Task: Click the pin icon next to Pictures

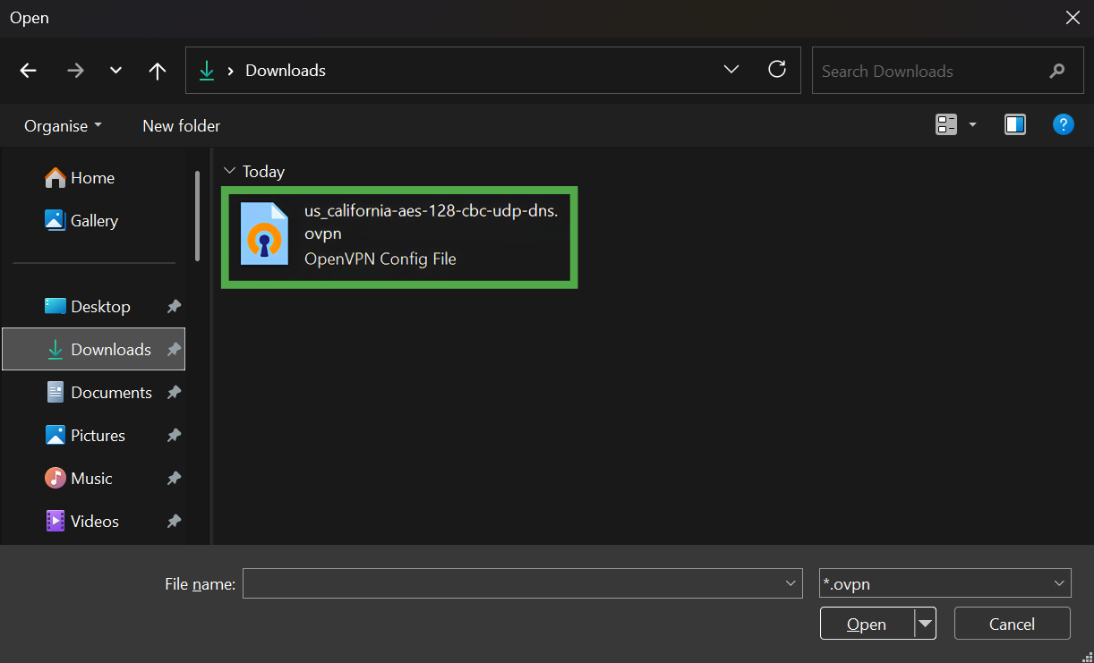Action: (x=174, y=436)
